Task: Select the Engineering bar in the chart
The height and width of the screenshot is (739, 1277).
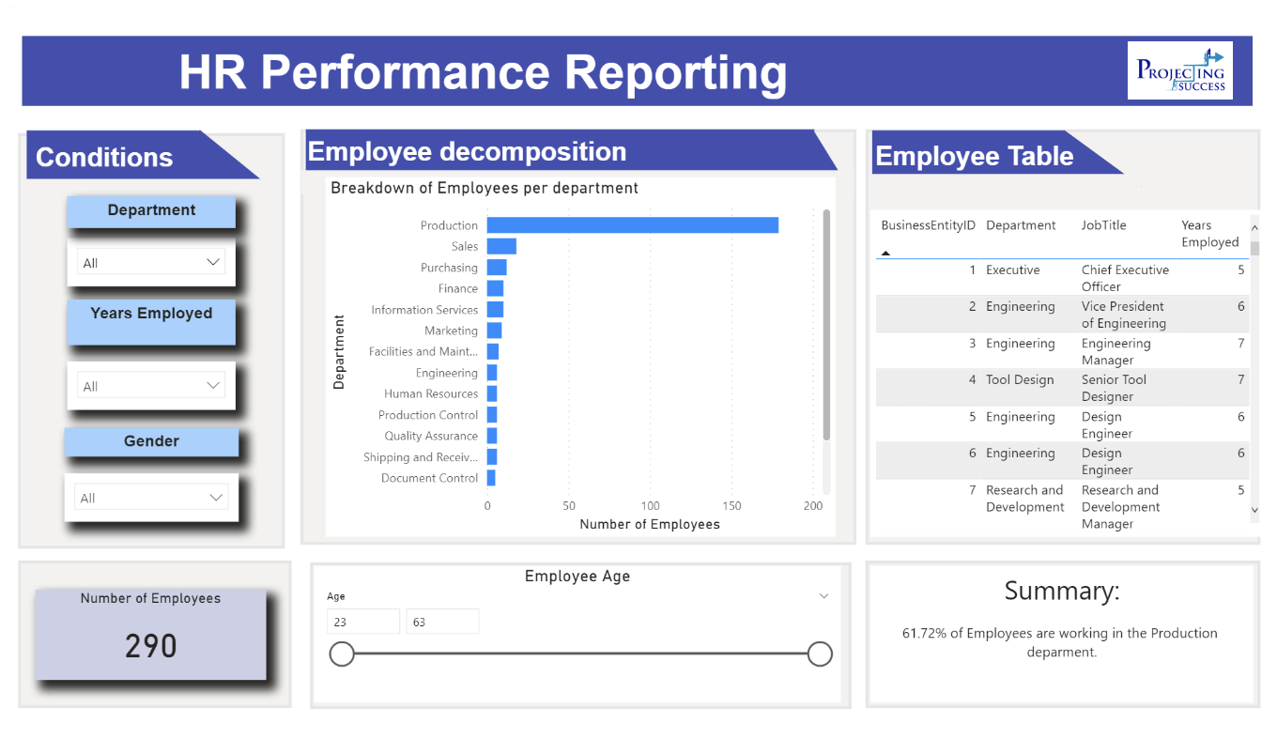Action: point(492,373)
